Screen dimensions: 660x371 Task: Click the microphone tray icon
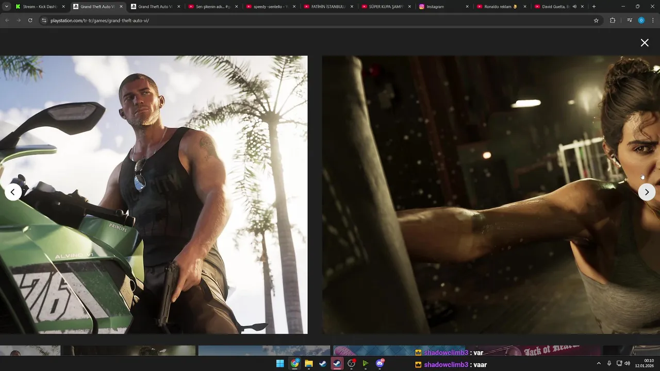(x=609, y=363)
